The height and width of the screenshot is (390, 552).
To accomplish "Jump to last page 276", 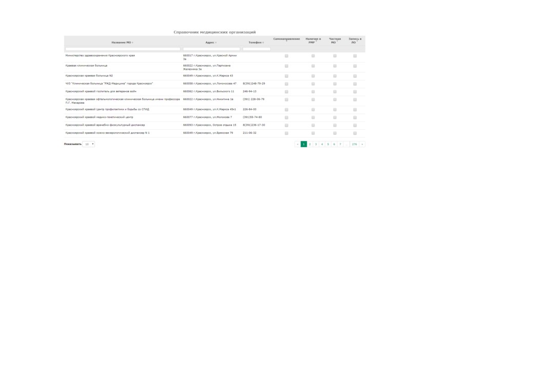I will pos(354,144).
